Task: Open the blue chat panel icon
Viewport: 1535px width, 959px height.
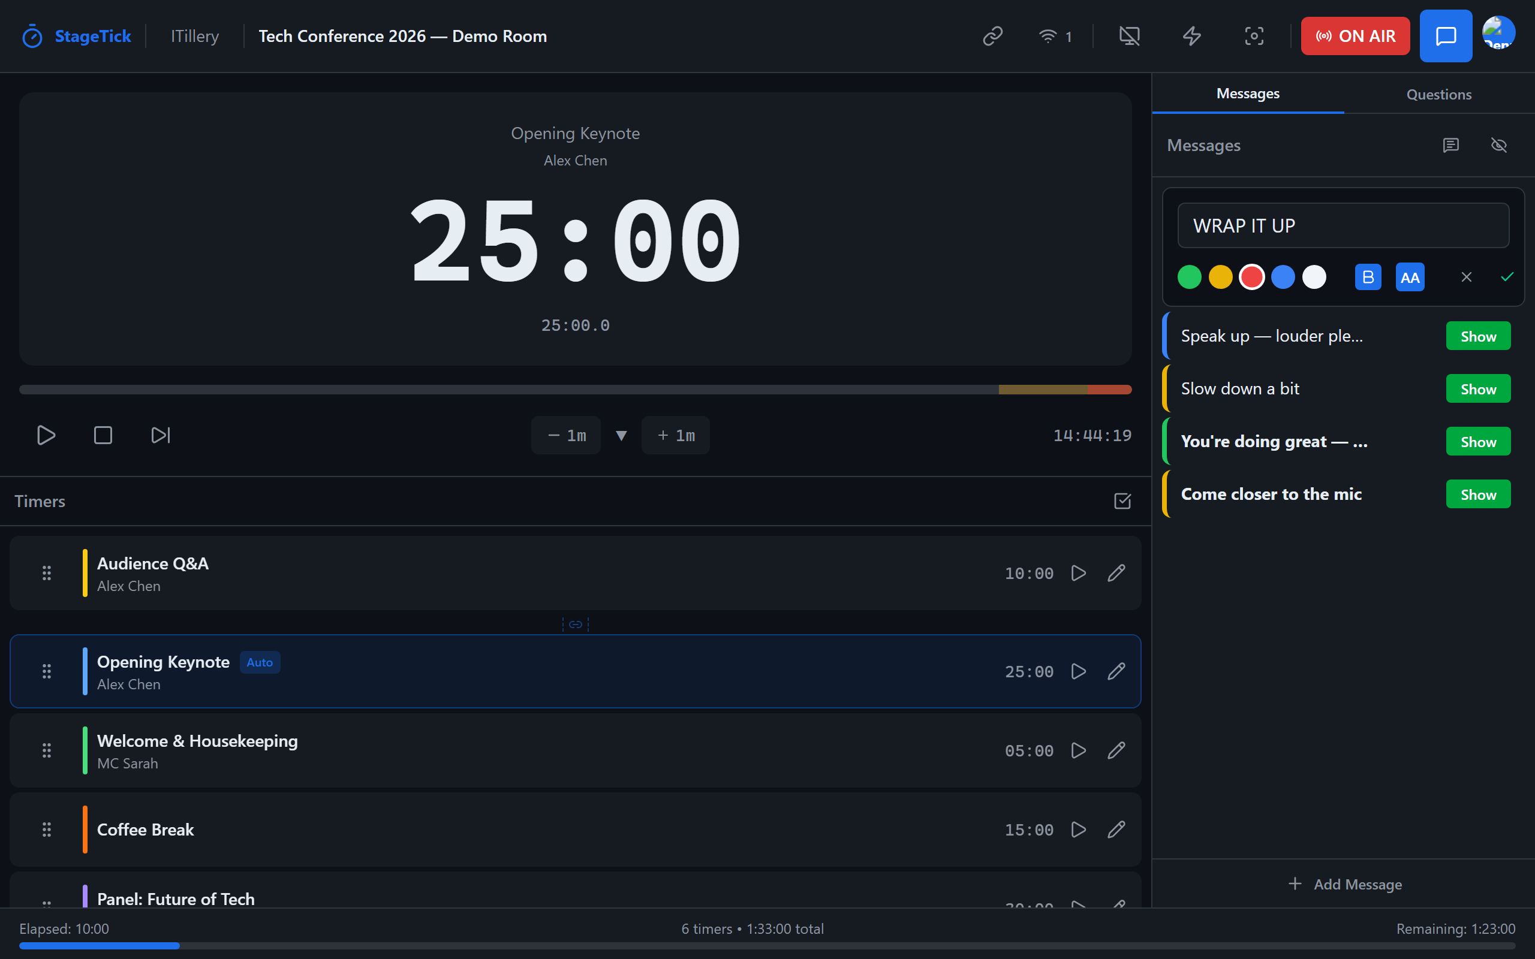Action: click(x=1446, y=36)
